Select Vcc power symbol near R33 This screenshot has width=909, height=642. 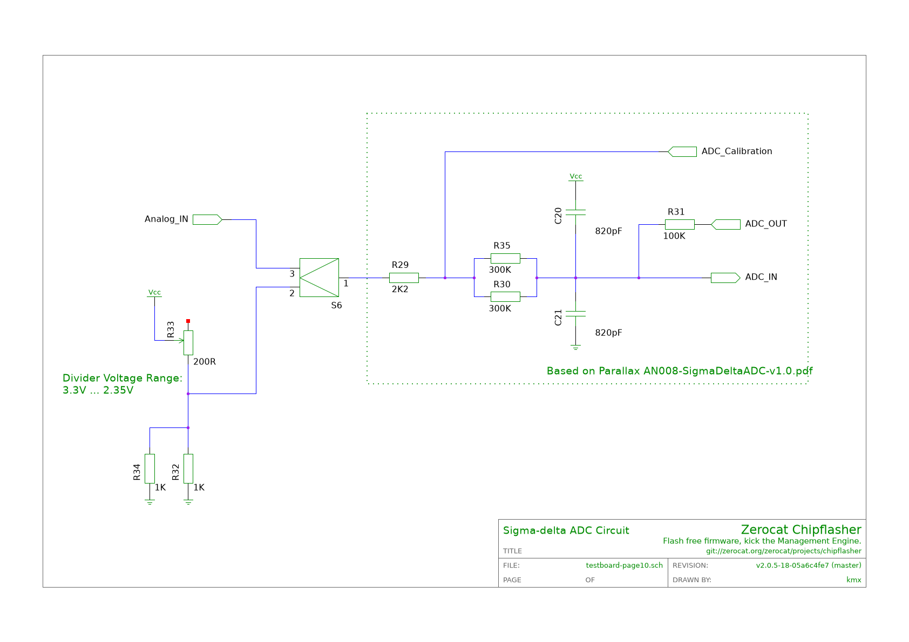pos(154,293)
